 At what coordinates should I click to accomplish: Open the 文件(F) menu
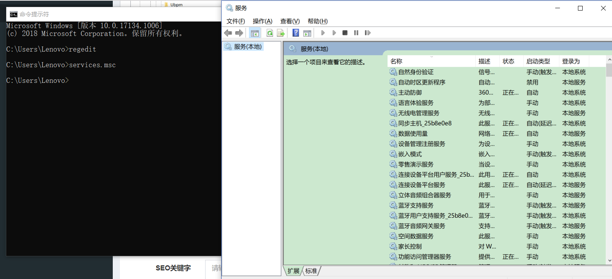(236, 21)
